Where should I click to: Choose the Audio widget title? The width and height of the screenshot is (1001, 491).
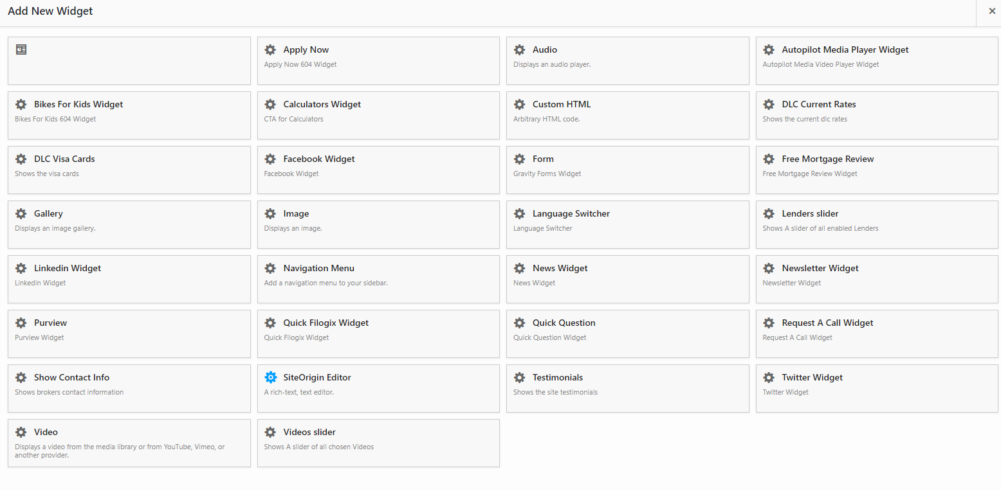click(545, 49)
